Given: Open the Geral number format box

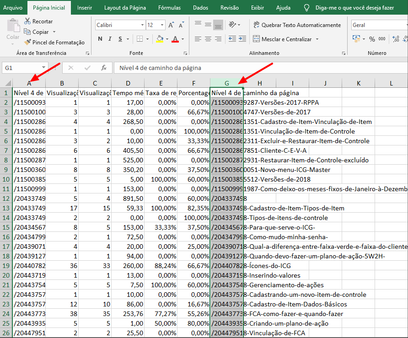Looking at the screenshot, I should pyautogui.click(x=379, y=25).
